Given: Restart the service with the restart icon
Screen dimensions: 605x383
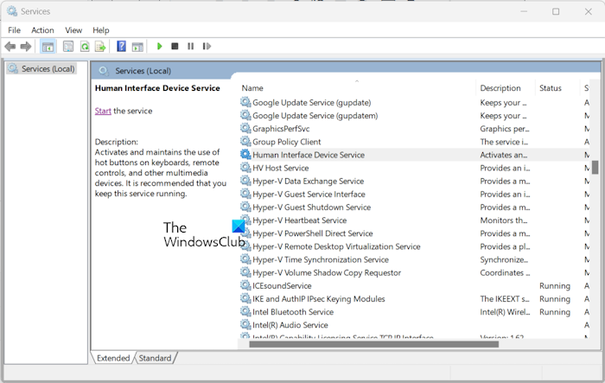Looking at the screenshot, I should point(207,47).
